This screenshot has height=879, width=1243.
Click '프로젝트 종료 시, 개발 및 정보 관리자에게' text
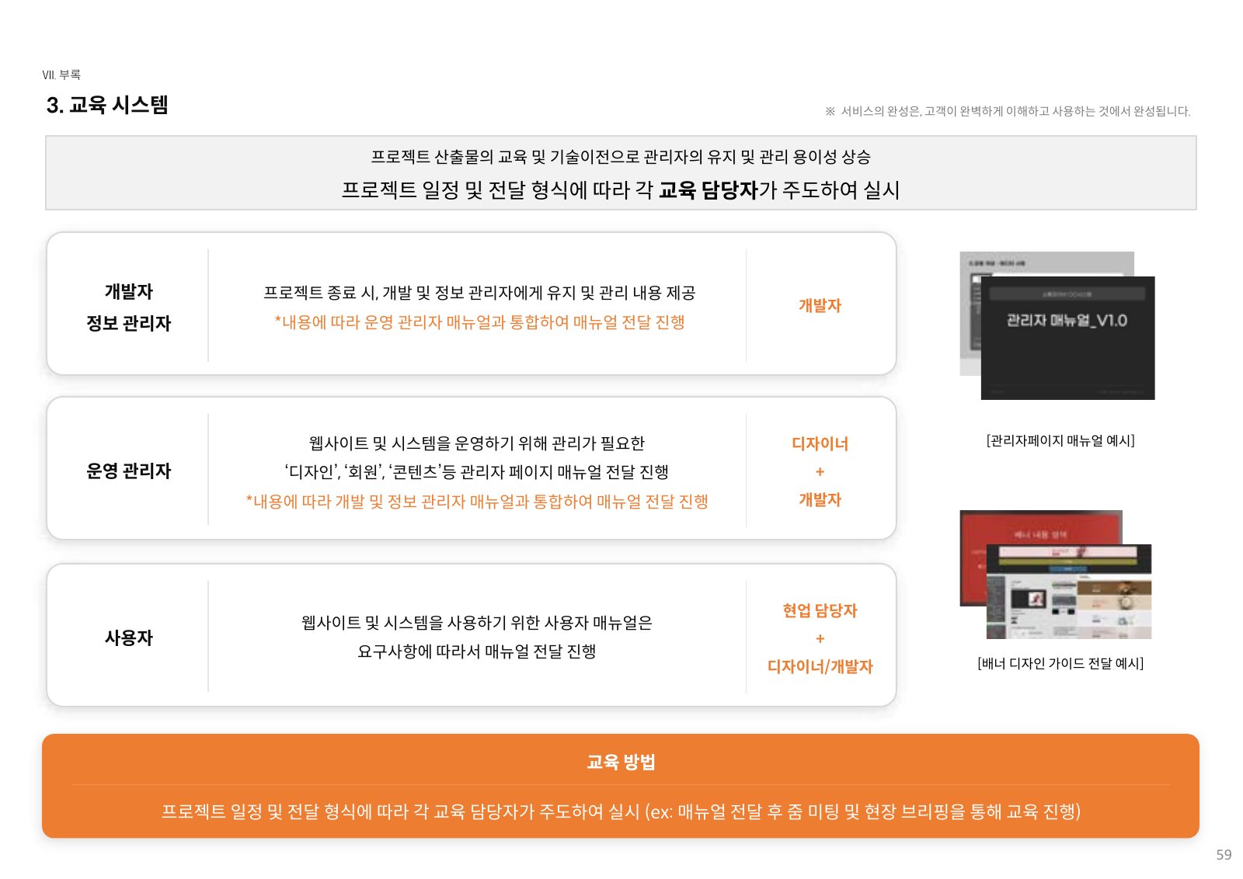tap(479, 293)
